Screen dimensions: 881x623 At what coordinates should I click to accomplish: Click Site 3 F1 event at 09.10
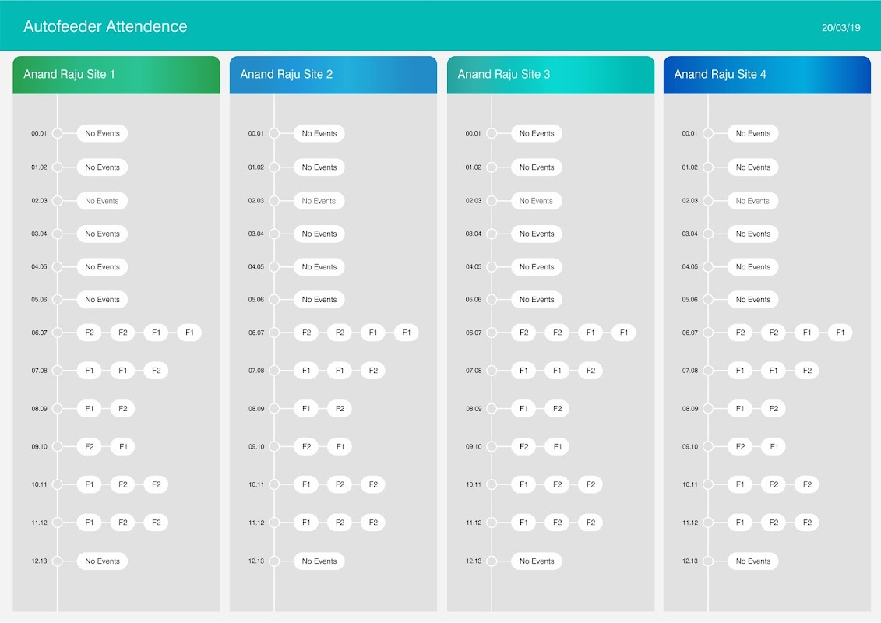[557, 447]
